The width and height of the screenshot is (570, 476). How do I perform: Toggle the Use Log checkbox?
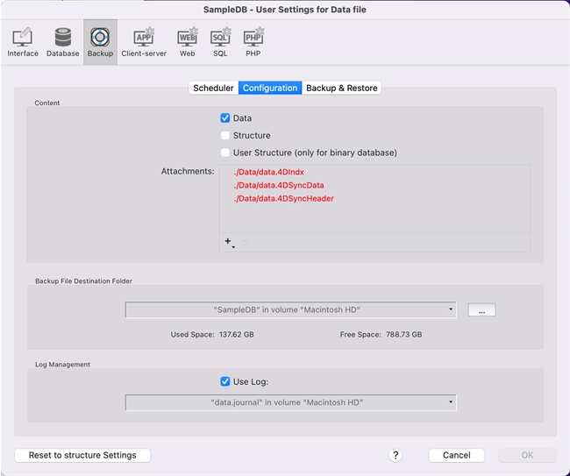click(225, 381)
